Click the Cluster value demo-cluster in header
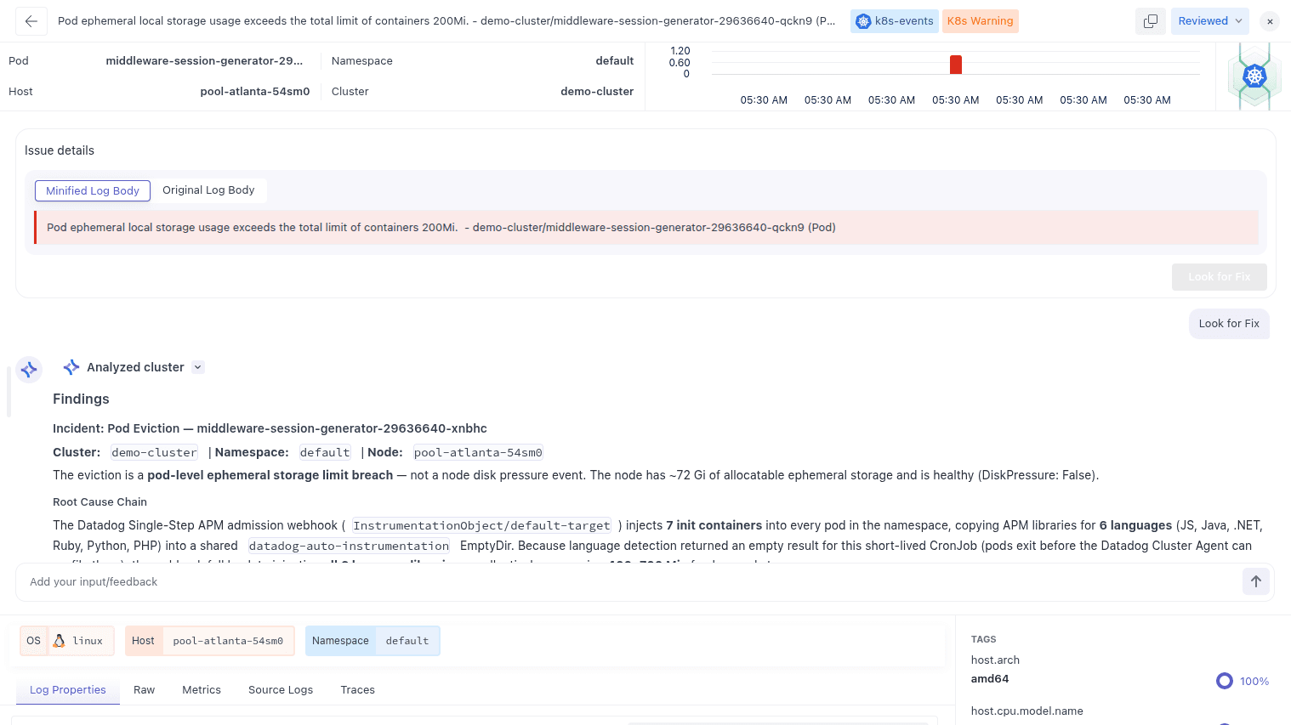 (x=597, y=92)
